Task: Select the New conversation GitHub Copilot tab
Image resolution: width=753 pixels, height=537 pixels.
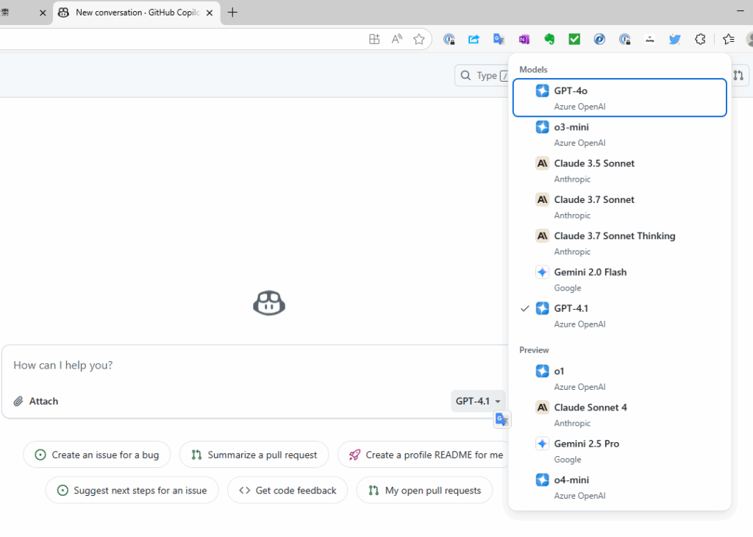Action: click(136, 13)
